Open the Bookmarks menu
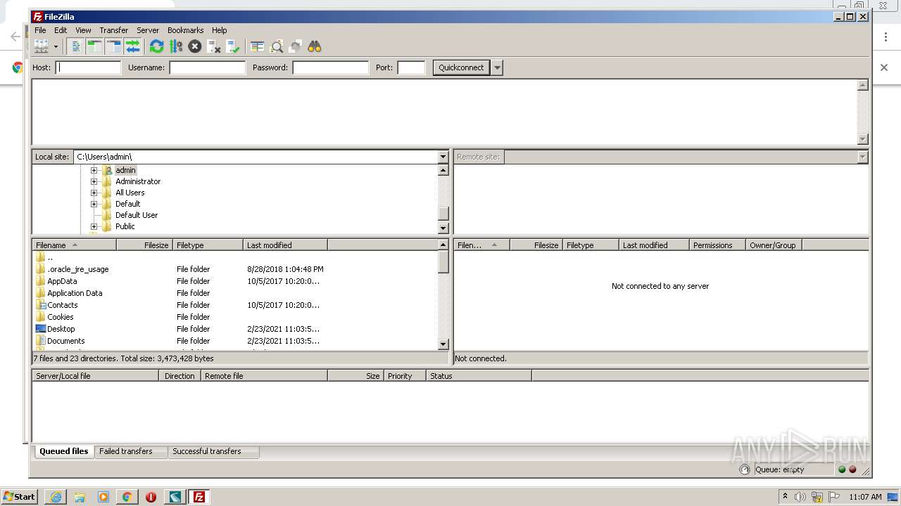901x506 pixels. [x=185, y=30]
